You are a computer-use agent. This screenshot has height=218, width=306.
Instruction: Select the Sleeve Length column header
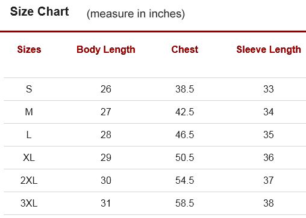point(269,50)
